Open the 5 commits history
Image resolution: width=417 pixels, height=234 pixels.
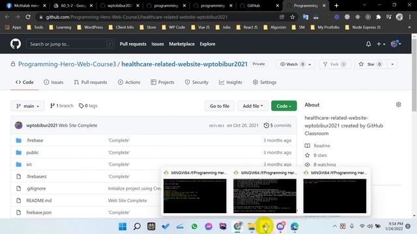(278, 125)
